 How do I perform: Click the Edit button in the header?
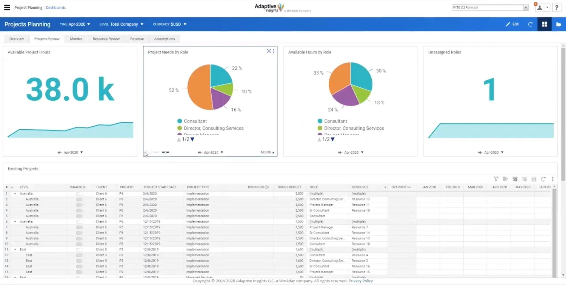click(512, 24)
